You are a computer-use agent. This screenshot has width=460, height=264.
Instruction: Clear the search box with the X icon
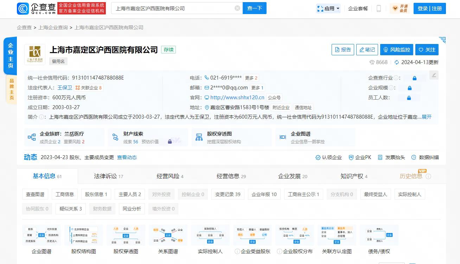coord(237,8)
